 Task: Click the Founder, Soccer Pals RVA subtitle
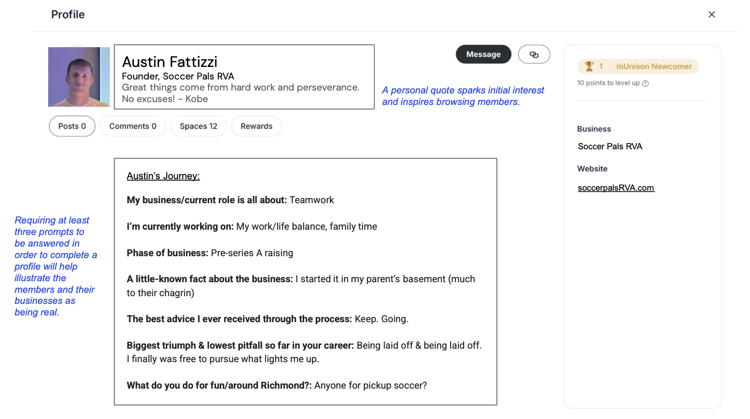178,76
